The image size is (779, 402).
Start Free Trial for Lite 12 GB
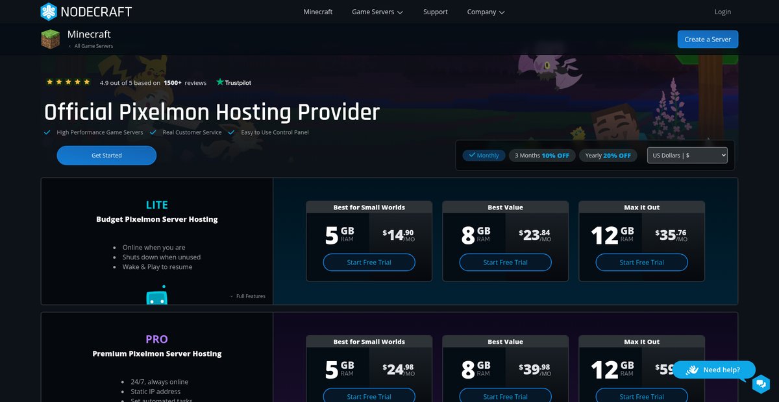(x=641, y=263)
